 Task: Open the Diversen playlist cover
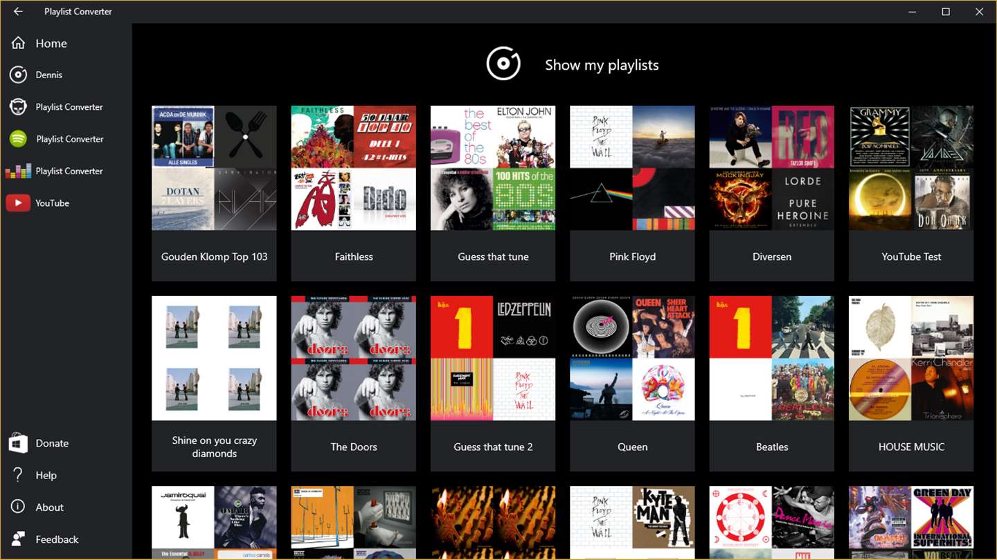[772, 168]
